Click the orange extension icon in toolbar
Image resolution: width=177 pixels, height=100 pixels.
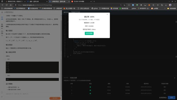pos(149,5)
